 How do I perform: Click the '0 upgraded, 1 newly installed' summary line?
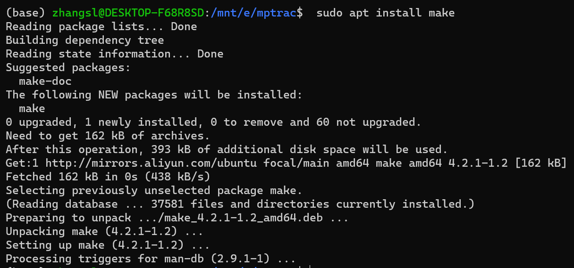click(213, 122)
